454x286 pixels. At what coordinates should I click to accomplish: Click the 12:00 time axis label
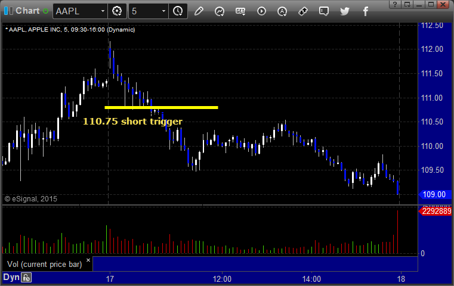[x=222, y=279]
